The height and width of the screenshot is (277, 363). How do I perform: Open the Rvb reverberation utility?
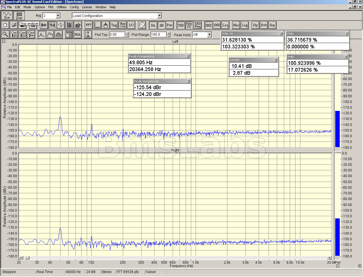[264, 25]
